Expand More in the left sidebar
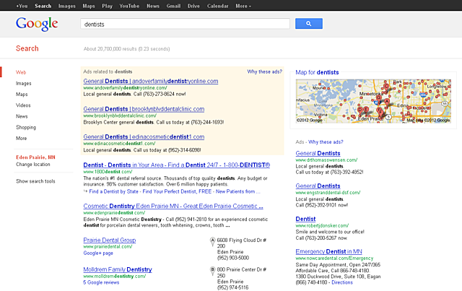The image size is (462, 291). click(21, 138)
